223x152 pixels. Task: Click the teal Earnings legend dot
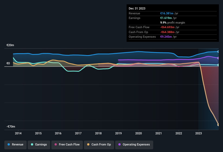pyautogui.click(x=32, y=144)
